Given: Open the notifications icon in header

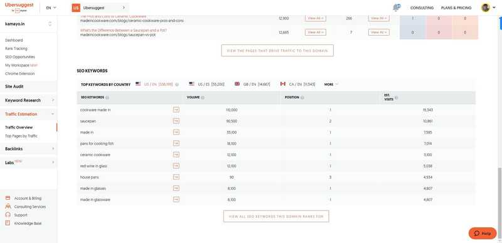Looking at the screenshot, I should pos(397,8).
